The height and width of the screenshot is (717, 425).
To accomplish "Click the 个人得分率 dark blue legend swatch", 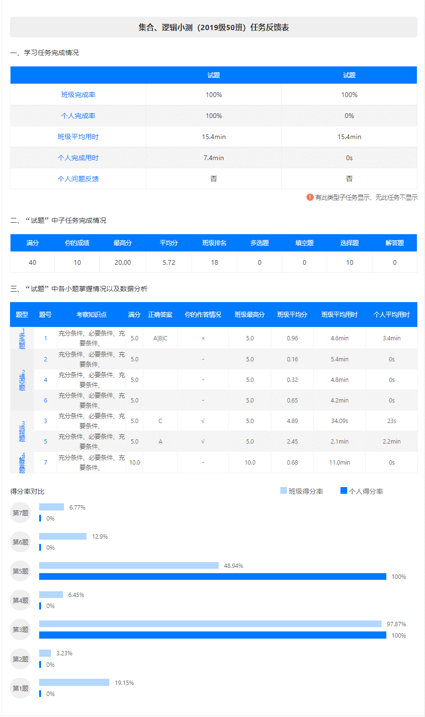I will [344, 490].
